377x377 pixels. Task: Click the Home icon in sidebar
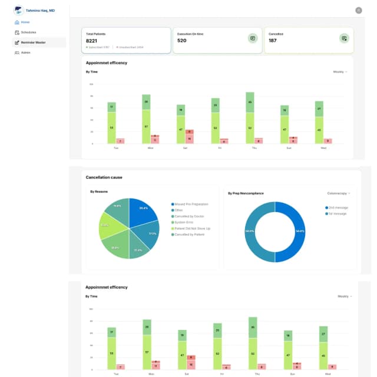pos(16,22)
